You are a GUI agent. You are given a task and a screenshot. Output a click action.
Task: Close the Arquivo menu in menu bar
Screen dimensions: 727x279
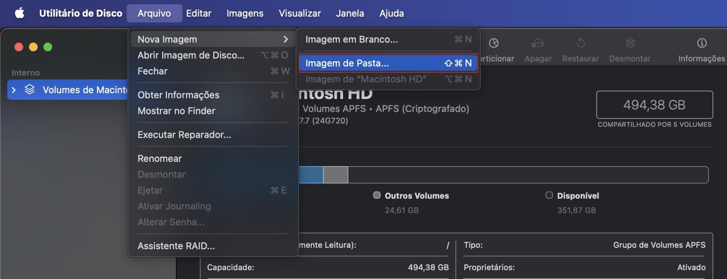(154, 13)
